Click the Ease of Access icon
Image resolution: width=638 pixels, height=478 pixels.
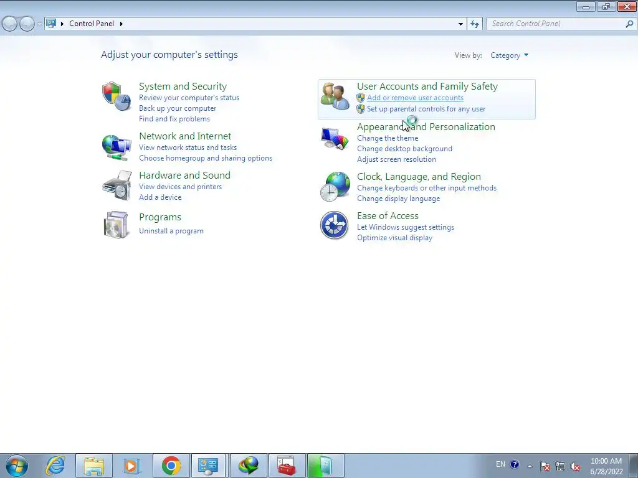[x=334, y=225]
